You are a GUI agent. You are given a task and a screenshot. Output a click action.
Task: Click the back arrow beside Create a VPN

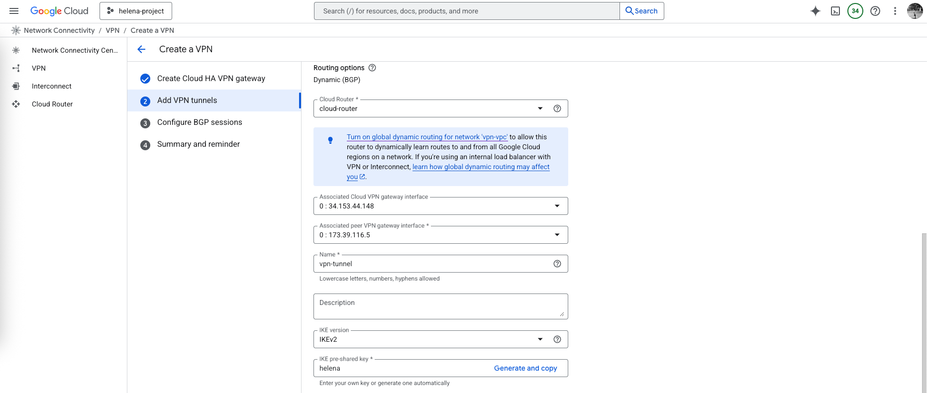click(141, 49)
